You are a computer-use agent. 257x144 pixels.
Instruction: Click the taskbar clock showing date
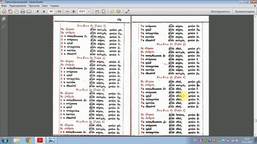[247, 140]
